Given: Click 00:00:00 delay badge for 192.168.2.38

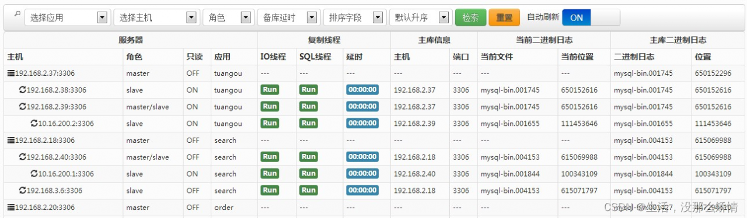Looking at the screenshot, I should pos(362,90).
